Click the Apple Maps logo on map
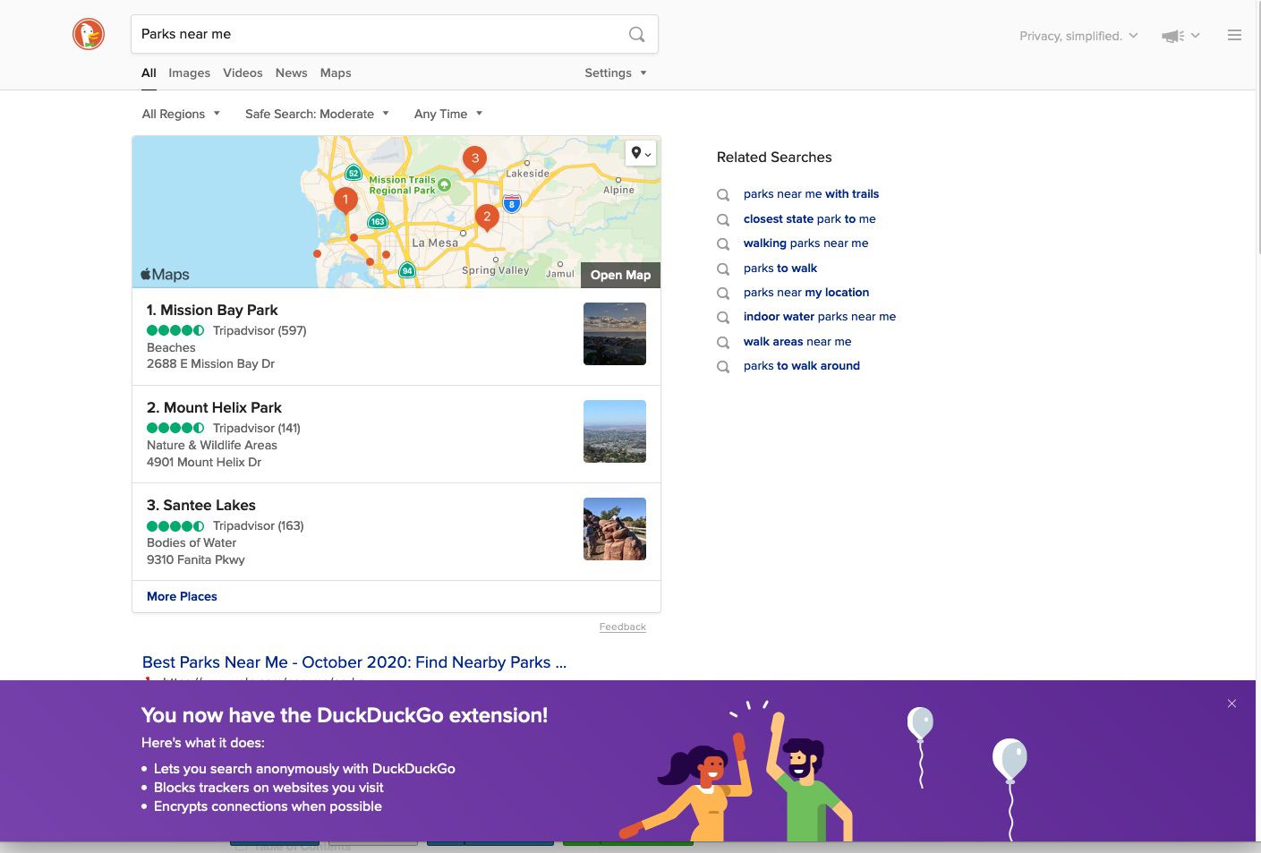1261x853 pixels. click(166, 275)
